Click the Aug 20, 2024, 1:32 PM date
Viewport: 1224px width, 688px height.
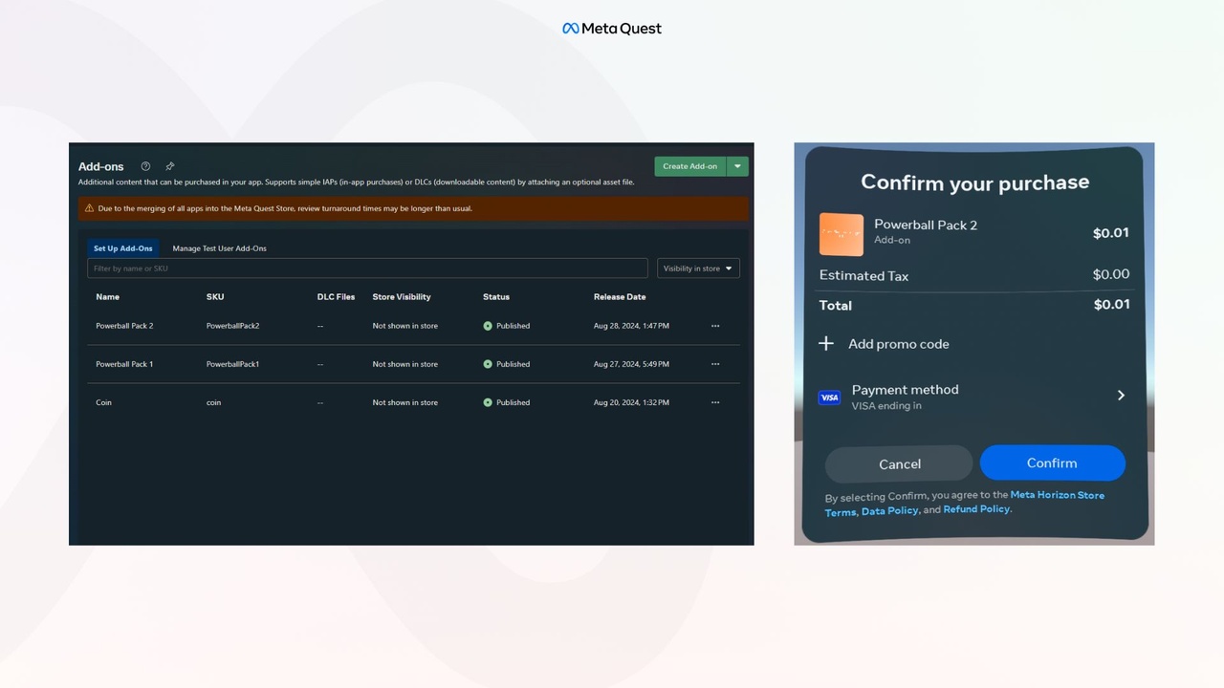click(631, 402)
